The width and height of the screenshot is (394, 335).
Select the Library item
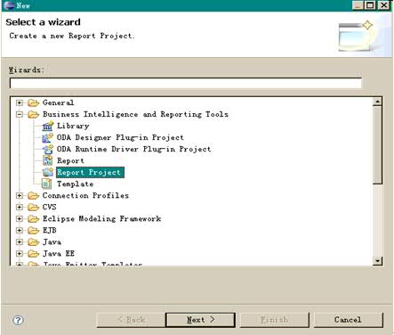[x=73, y=126]
